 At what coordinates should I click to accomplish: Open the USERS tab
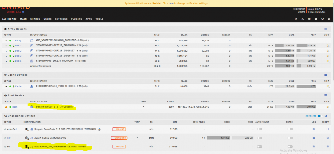pos(47,19)
